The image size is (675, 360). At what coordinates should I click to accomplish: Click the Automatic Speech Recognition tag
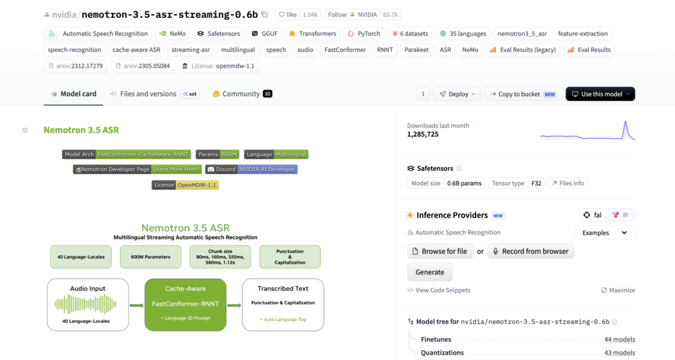[x=98, y=34]
